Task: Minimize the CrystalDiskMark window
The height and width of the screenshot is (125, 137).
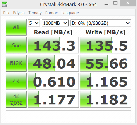Action: tap(106, 4)
